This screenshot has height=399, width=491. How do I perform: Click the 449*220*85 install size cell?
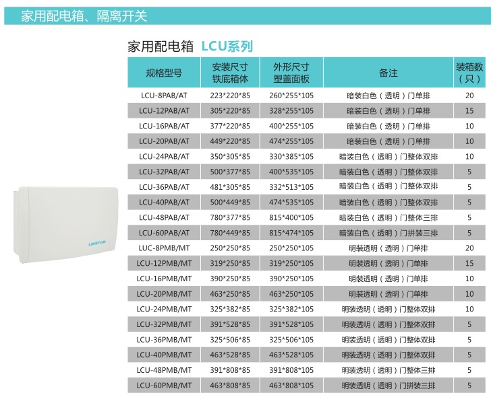pyautogui.click(x=230, y=141)
